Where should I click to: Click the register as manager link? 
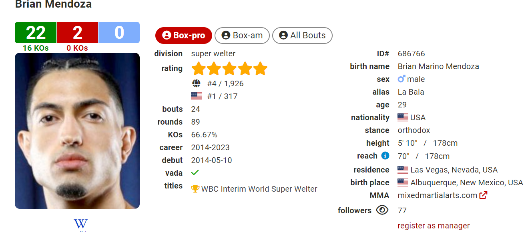pyautogui.click(x=434, y=226)
